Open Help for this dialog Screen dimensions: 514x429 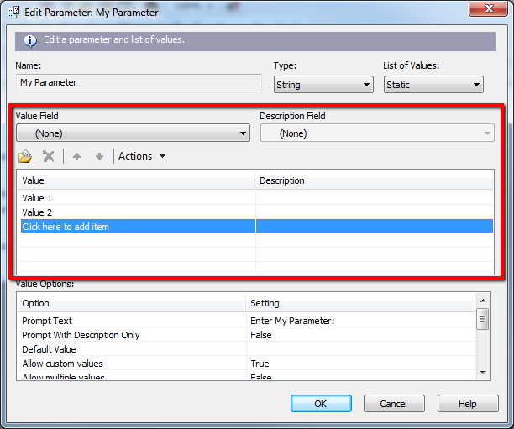[x=468, y=404]
